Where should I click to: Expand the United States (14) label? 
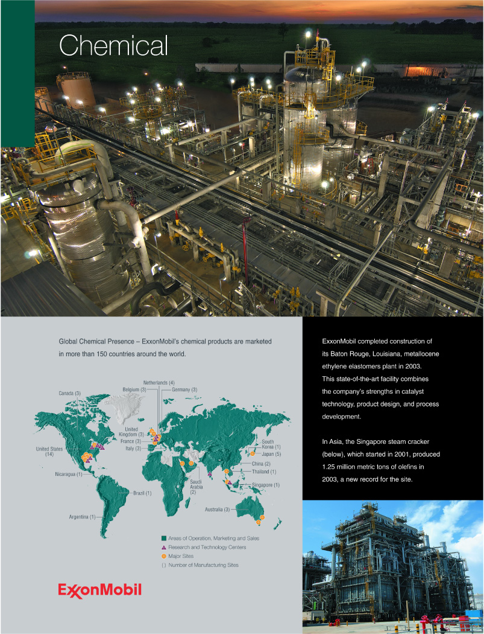(51, 452)
